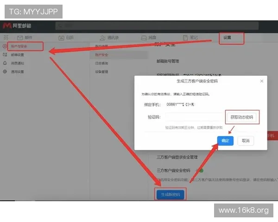Click the 账户与安全 person icon in the sidebar
Screen dimensions: 278x222
[x=5, y=46]
